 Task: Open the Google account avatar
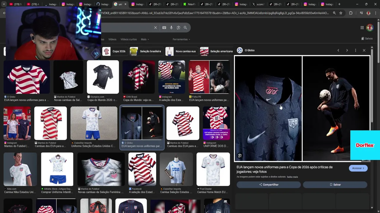pos(370,28)
